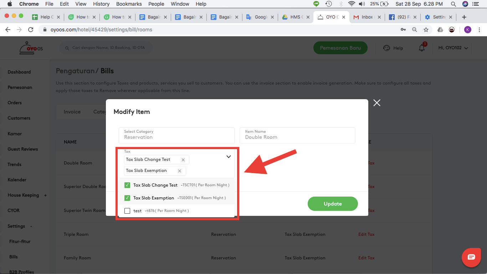The height and width of the screenshot is (274, 487).
Task: Open Guest Reviews in sidebar
Action: coord(23,149)
